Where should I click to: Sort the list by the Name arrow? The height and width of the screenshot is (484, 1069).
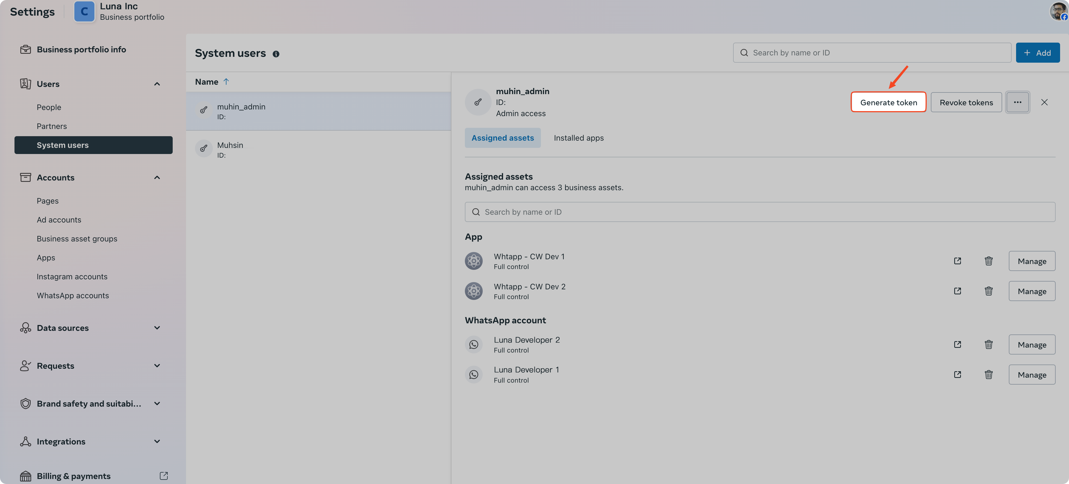(x=226, y=82)
